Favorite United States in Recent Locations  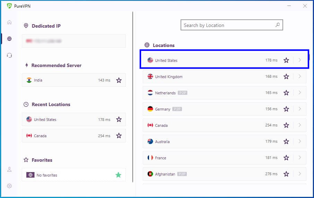click(119, 119)
